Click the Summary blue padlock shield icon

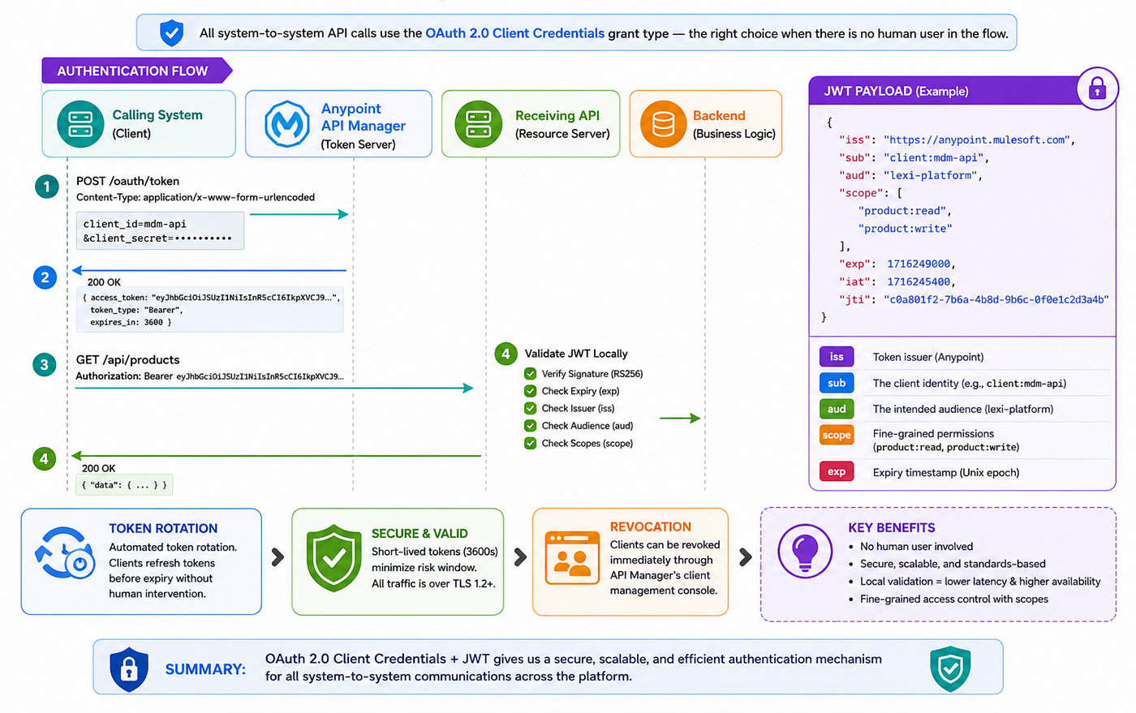129,669
